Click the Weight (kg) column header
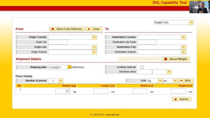210x118 pixels. pyautogui.click(x=69, y=86)
